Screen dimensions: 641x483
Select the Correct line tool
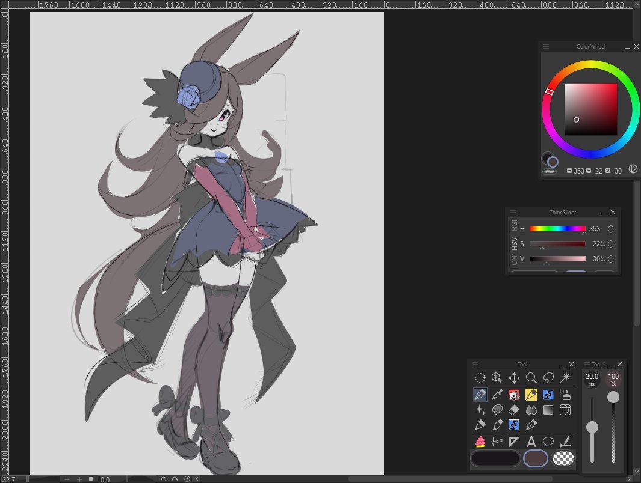click(x=565, y=442)
